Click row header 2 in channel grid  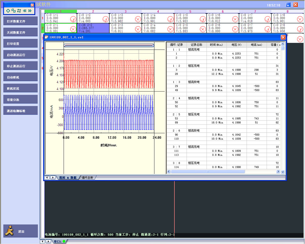(43, 28)
